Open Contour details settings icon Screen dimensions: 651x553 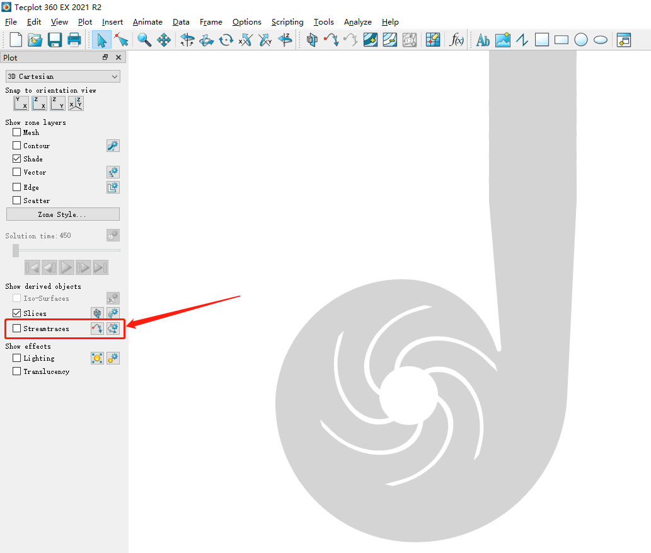click(113, 146)
